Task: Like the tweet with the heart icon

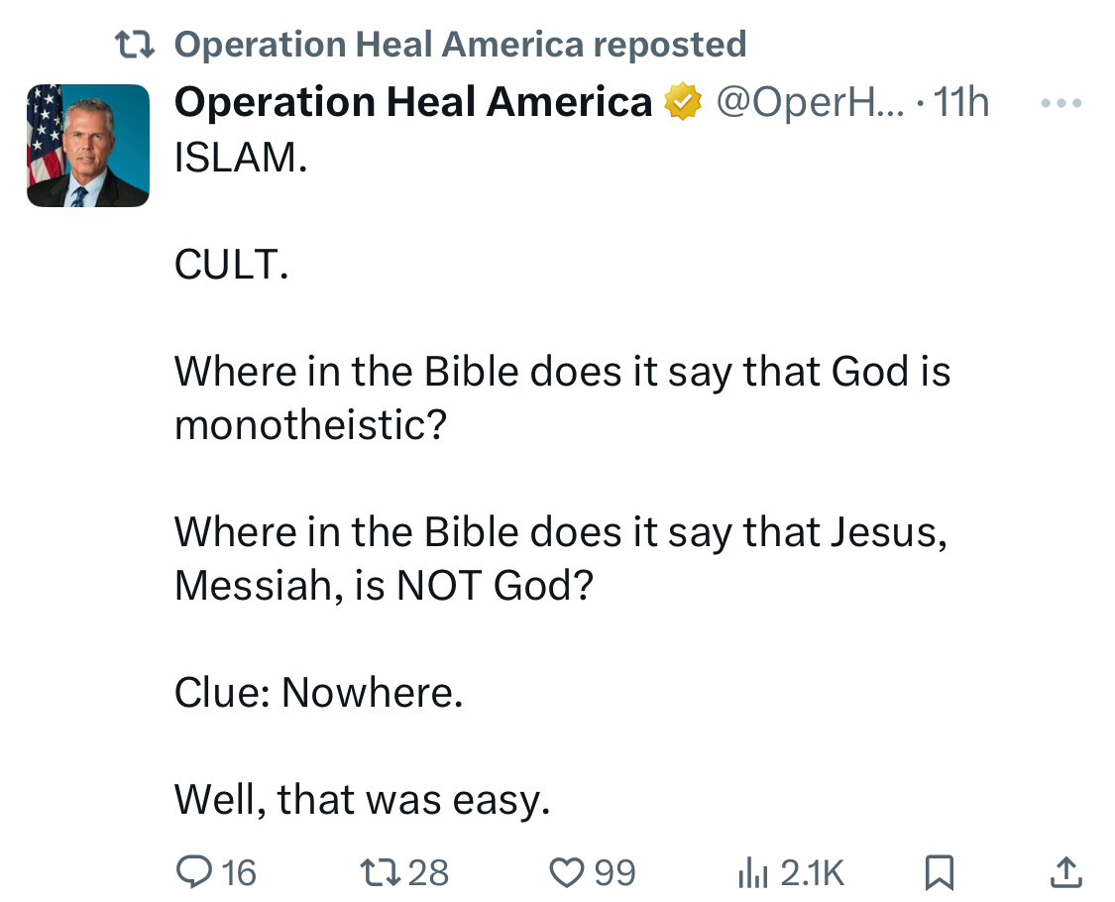Action: click(x=567, y=872)
